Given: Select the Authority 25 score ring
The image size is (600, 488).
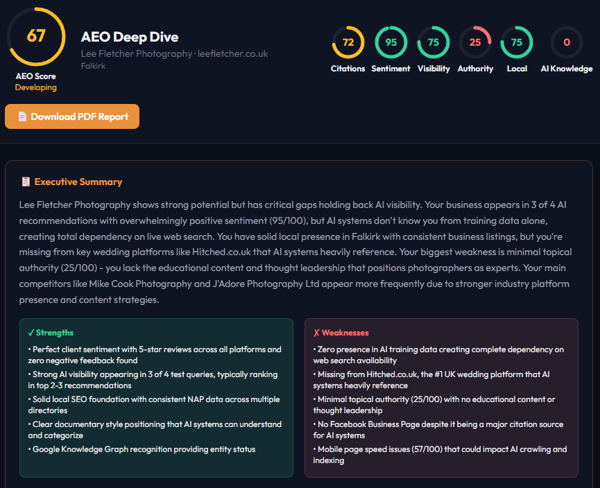Looking at the screenshot, I should click(475, 42).
